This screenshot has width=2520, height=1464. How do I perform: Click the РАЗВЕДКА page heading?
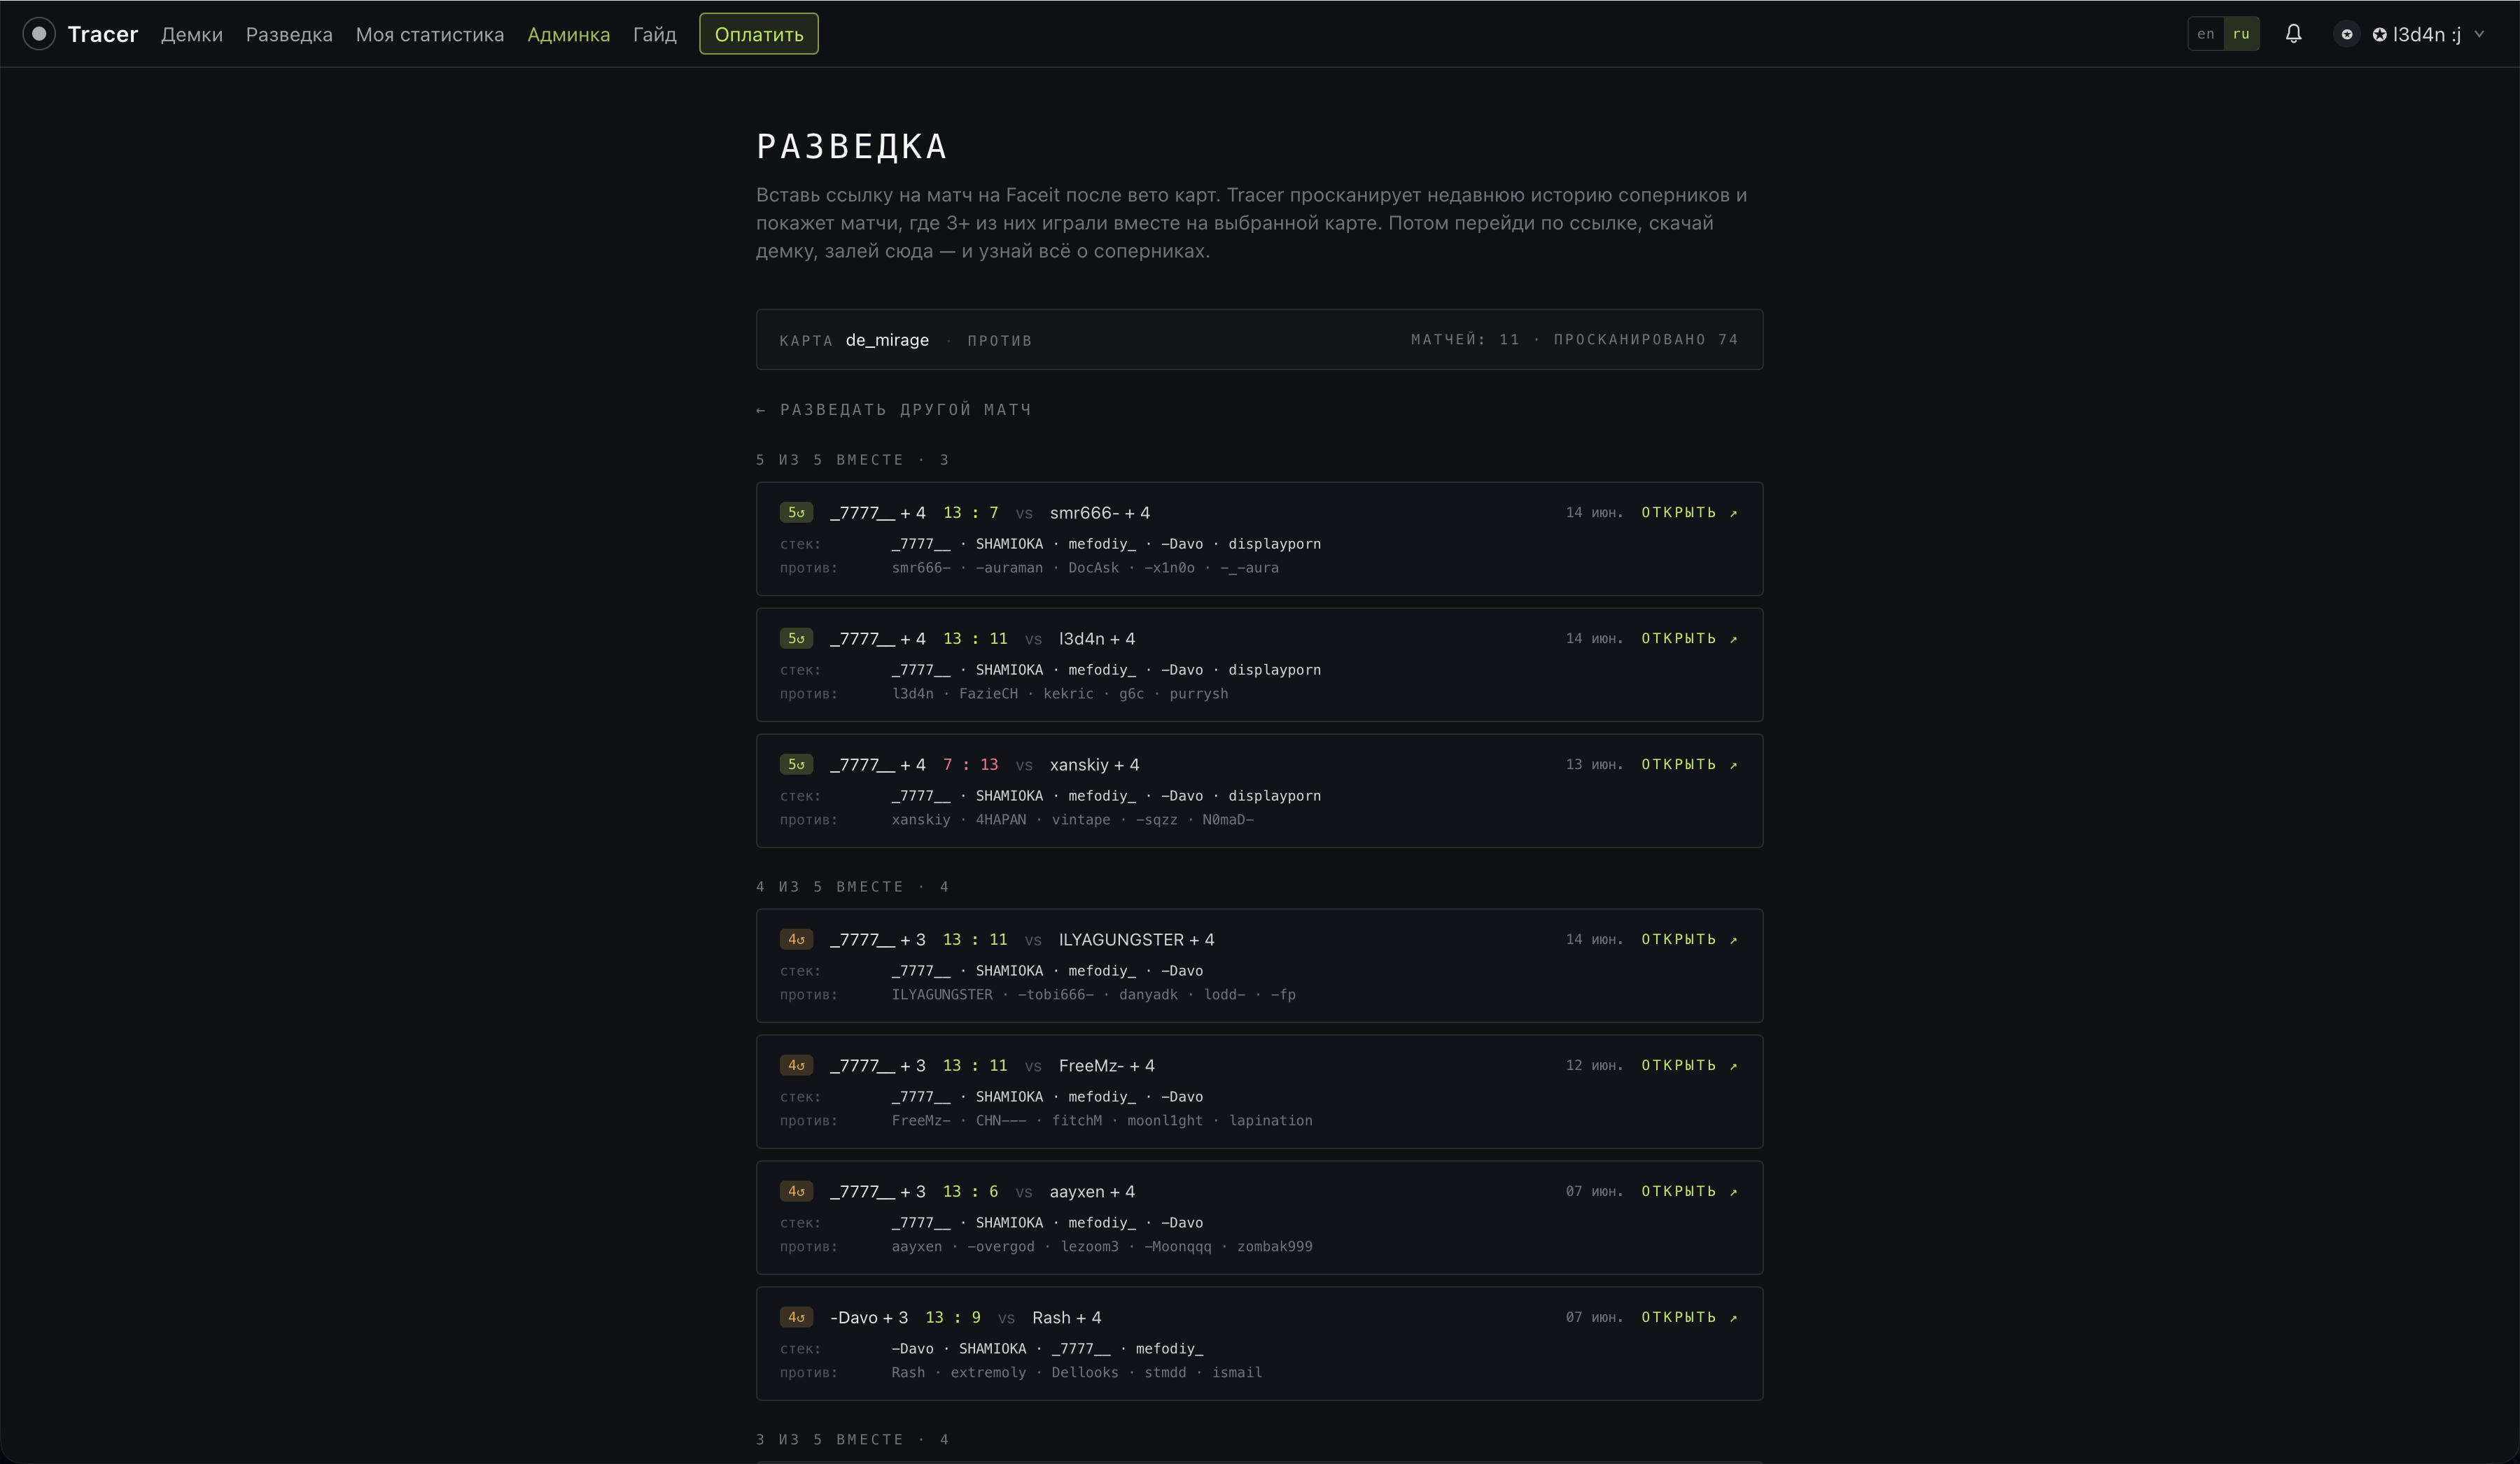tap(852, 146)
